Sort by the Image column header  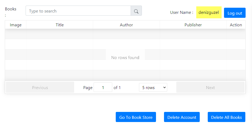tap(16, 25)
